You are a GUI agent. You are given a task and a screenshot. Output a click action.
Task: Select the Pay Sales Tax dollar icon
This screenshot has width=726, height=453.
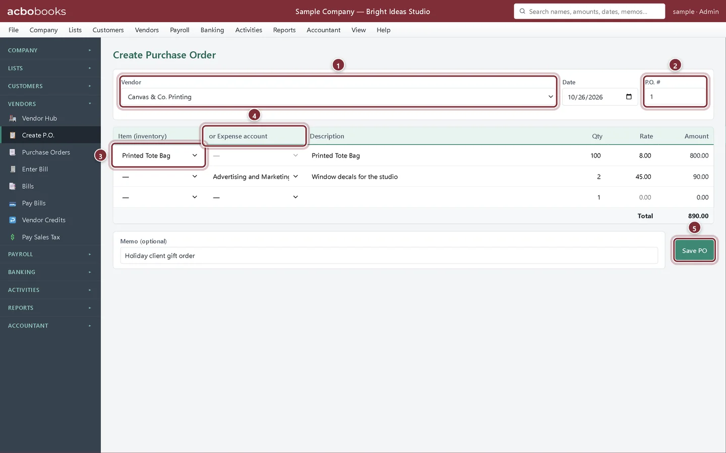13,237
